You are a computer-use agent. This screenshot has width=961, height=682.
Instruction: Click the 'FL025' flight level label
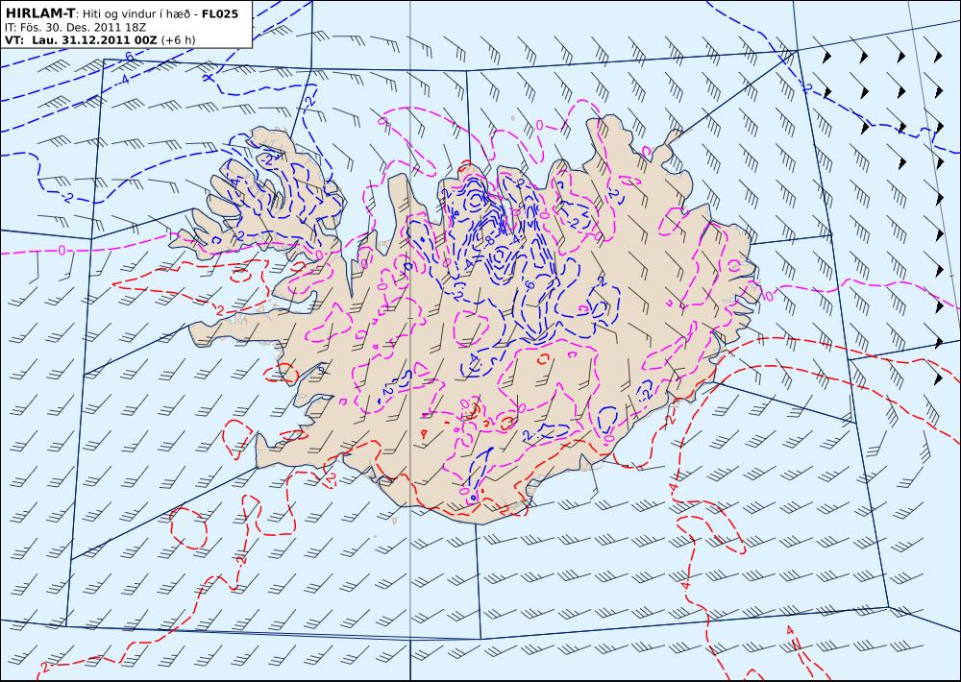click(220, 13)
